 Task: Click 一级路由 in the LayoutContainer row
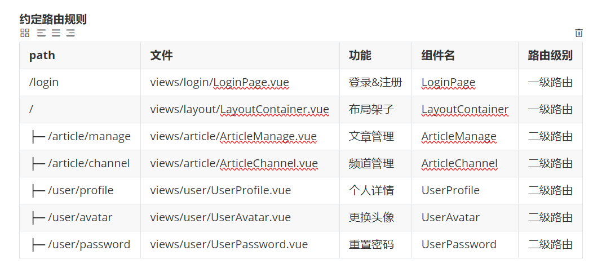550,110
